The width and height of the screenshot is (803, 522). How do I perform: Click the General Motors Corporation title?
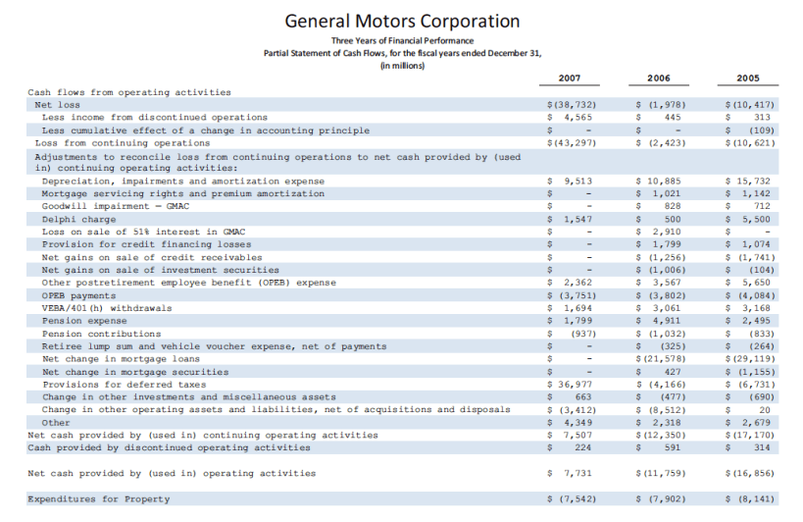click(402, 21)
